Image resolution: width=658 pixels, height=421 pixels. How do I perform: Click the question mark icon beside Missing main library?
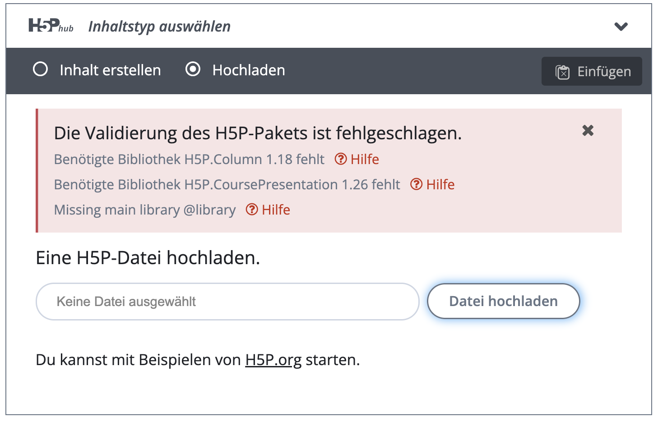(251, 210)
